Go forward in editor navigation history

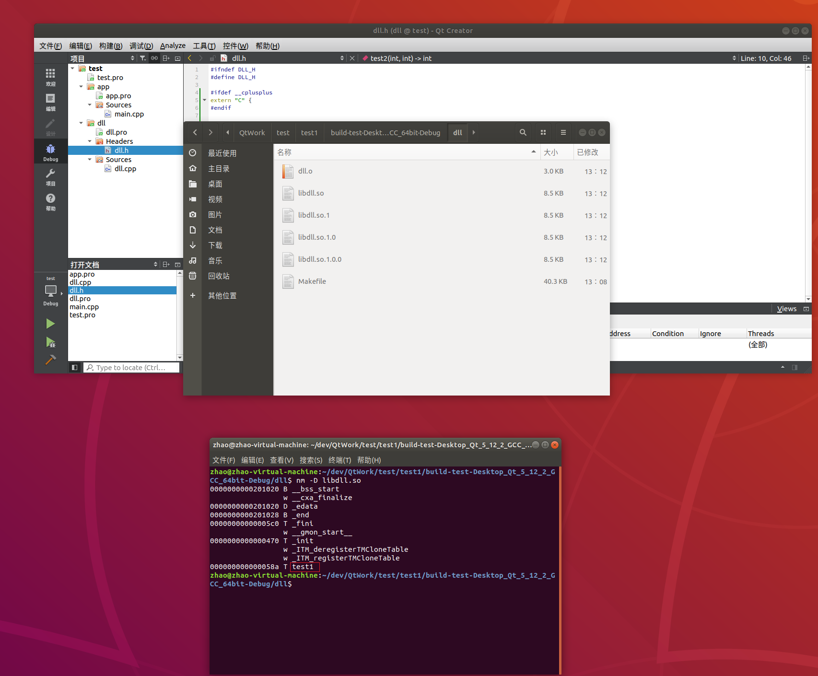(201, 58)
